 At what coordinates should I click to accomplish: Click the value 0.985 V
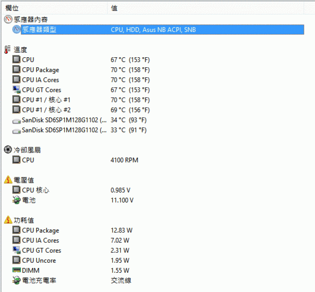pyautogui.click(x=121, y=190)
